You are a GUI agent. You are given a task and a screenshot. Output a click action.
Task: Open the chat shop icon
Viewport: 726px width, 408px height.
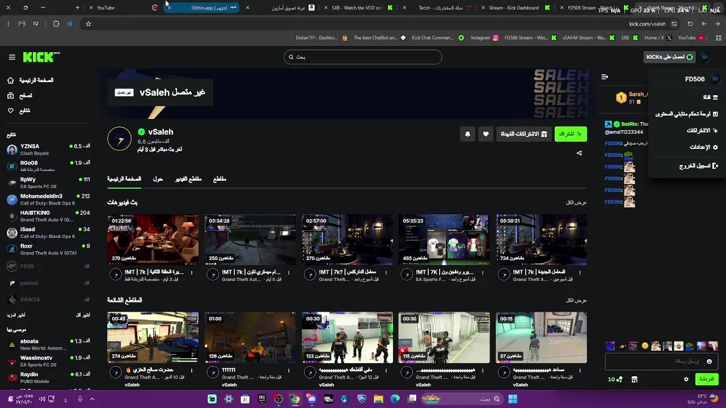634,379
